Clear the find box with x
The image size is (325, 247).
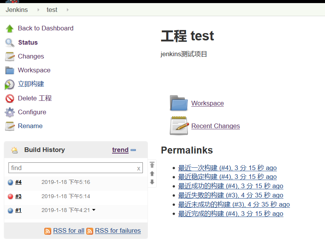coord(139,169)
